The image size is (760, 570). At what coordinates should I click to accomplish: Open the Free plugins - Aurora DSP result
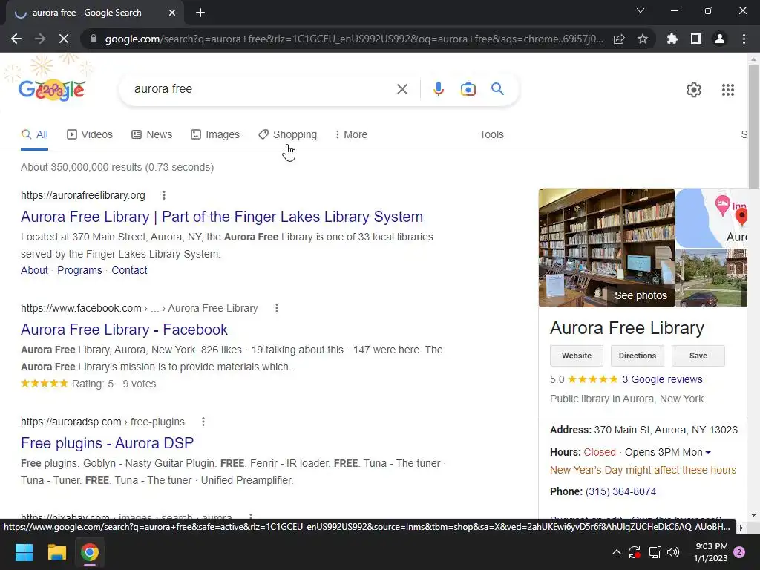click(107, 443)
